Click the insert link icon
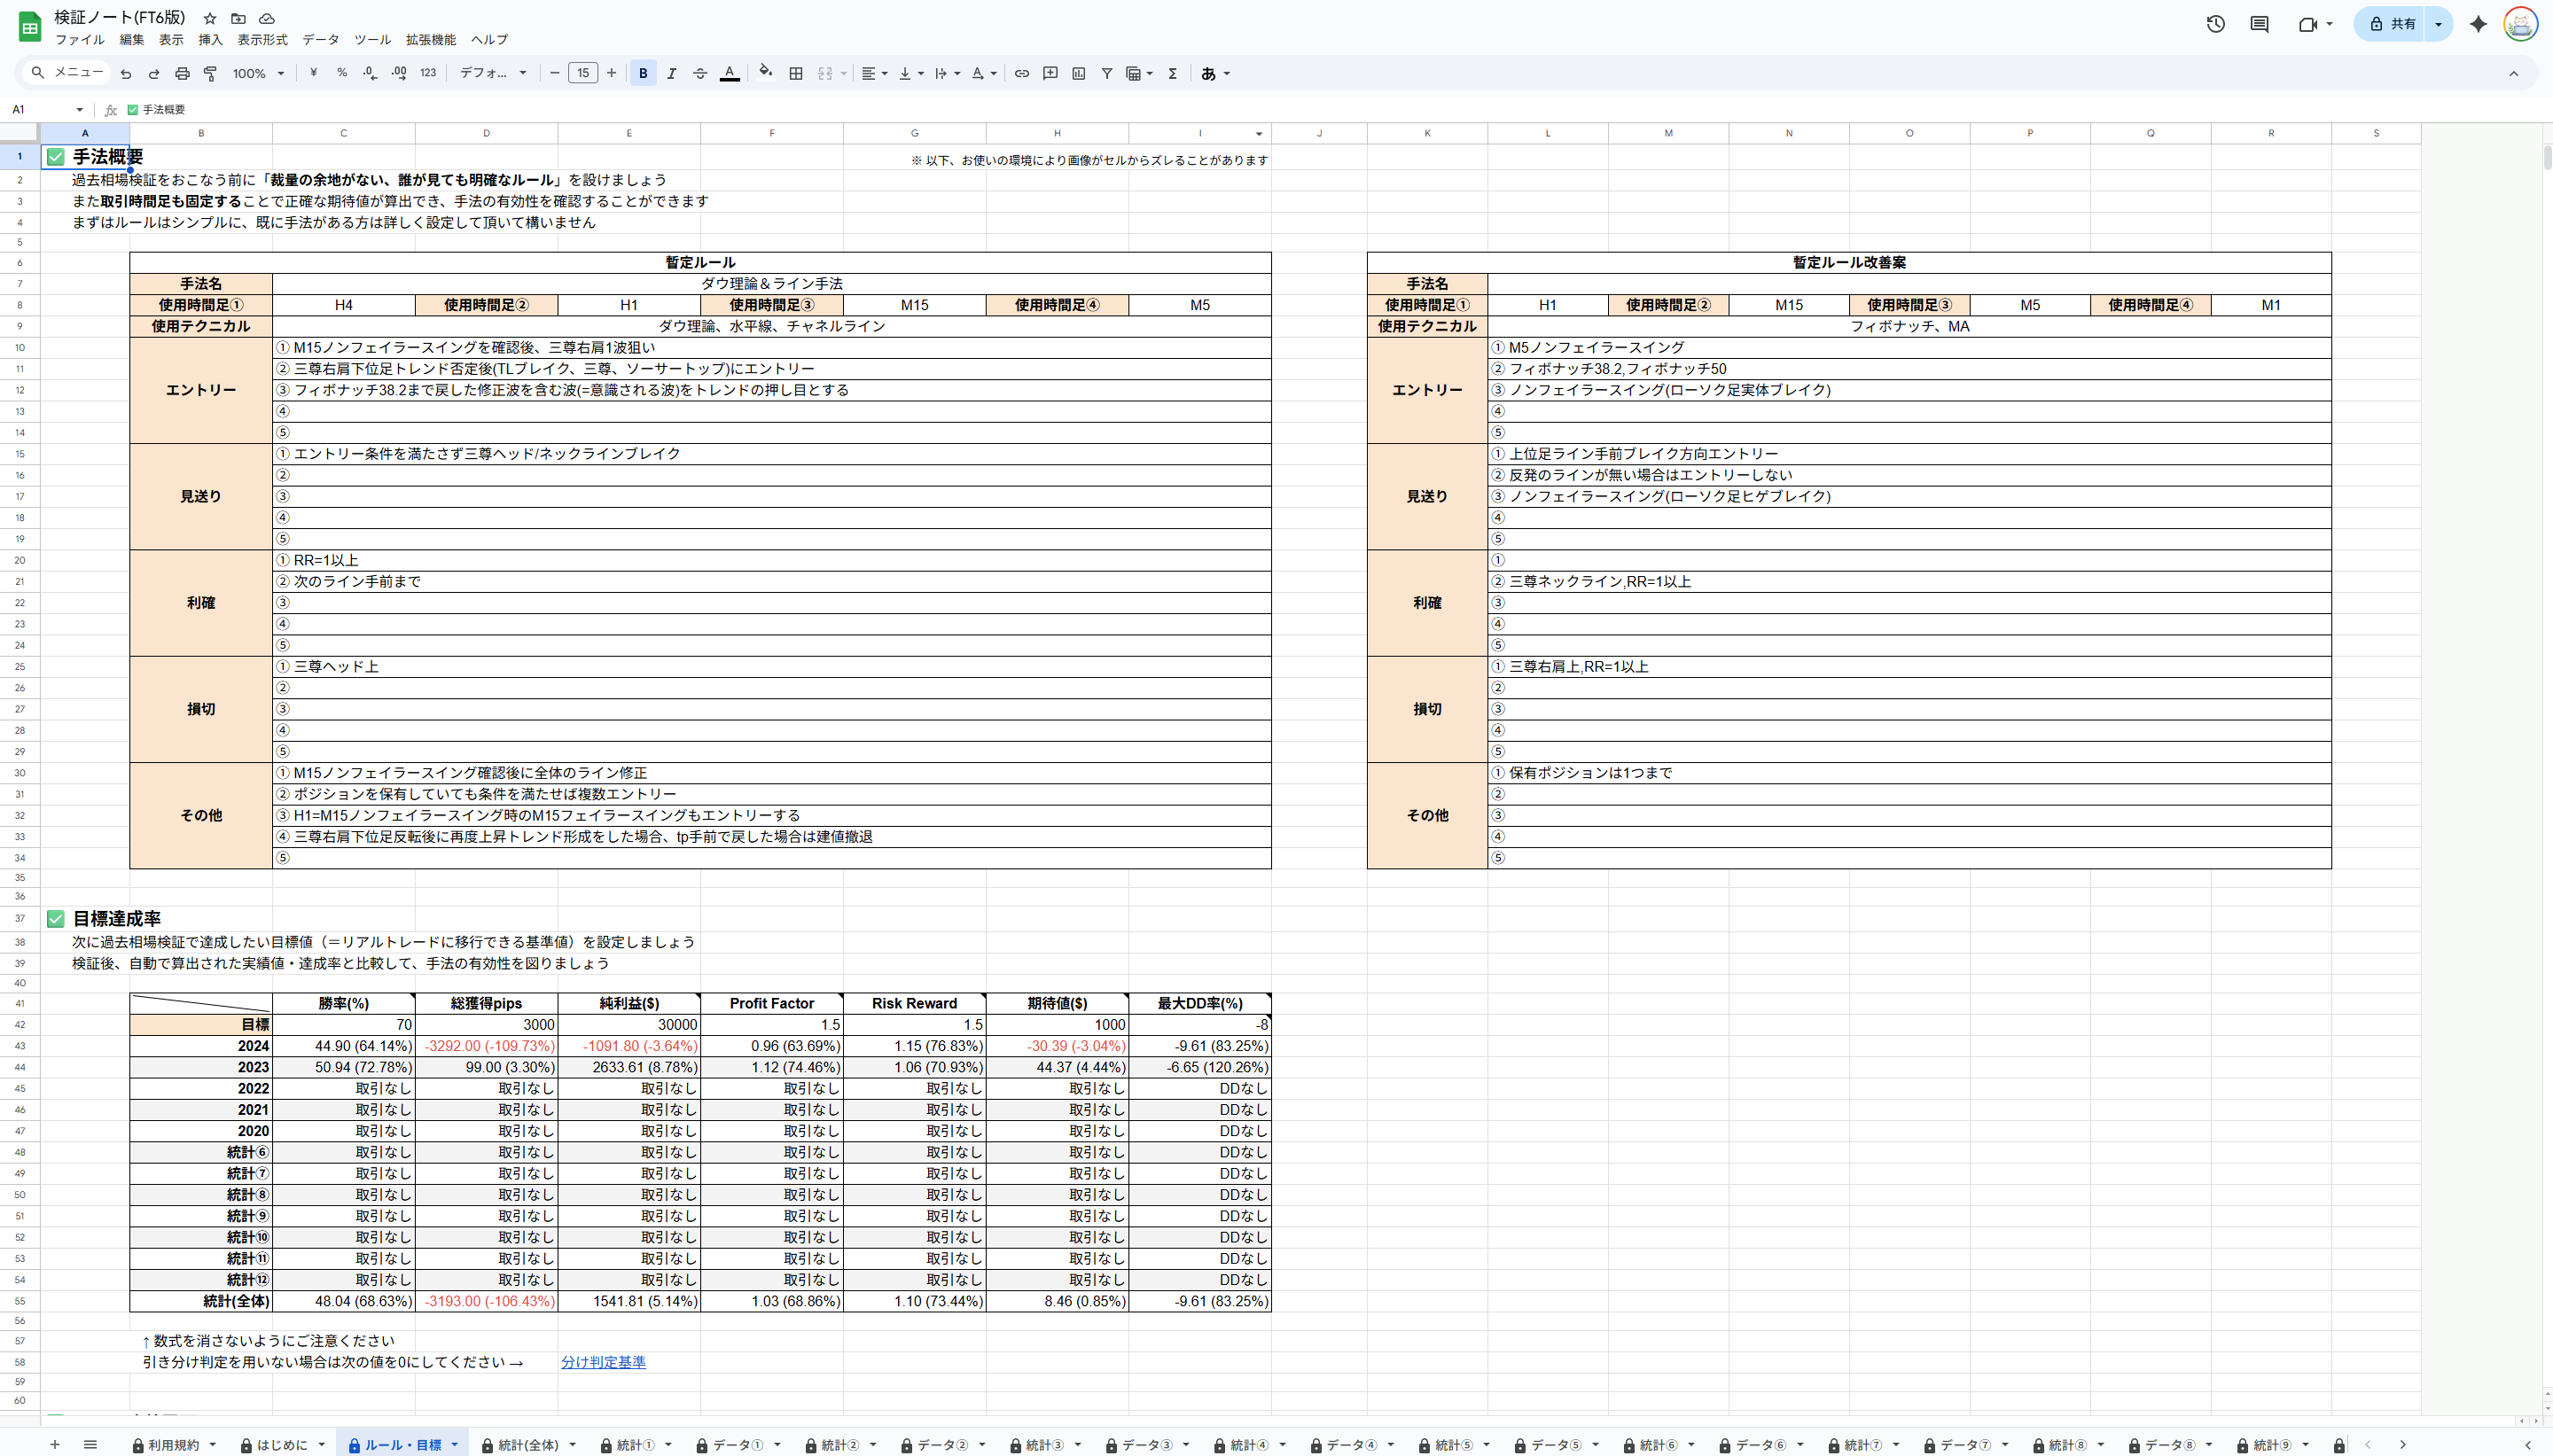 coord(1021,73)
